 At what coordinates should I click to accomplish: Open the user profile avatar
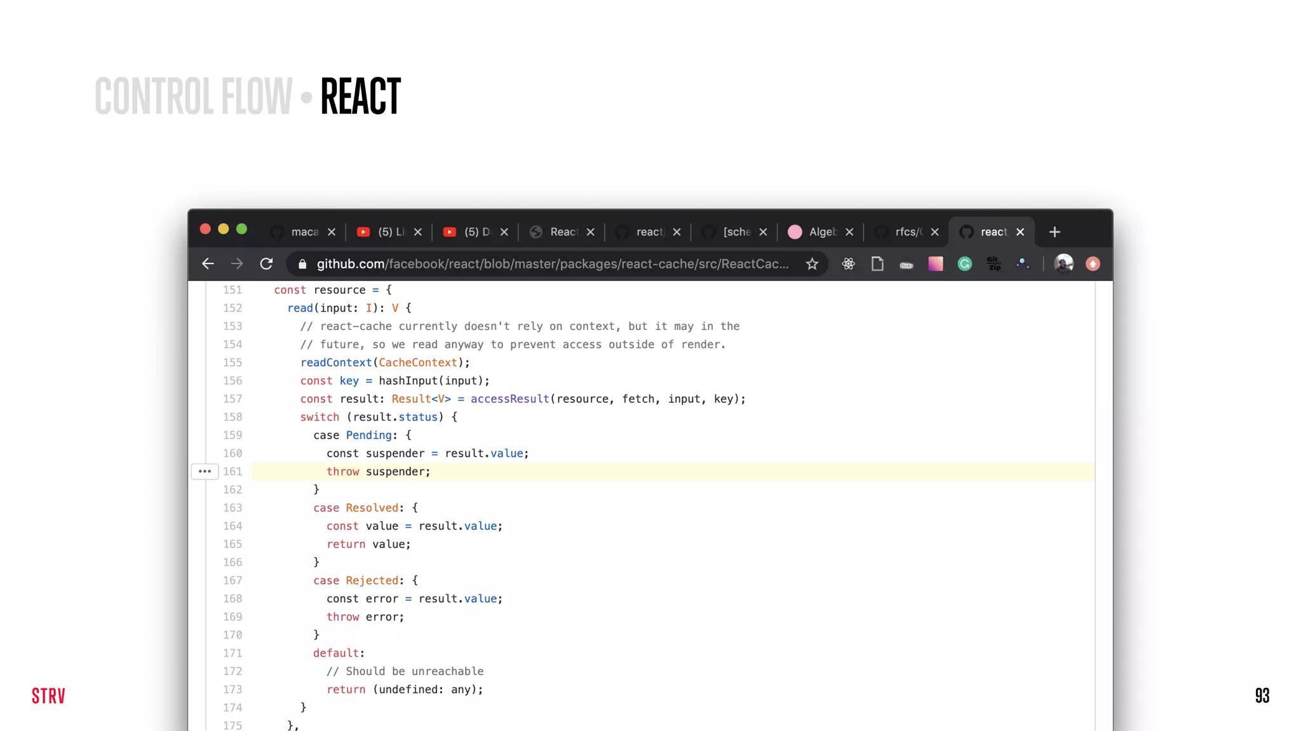[1063, 264]
